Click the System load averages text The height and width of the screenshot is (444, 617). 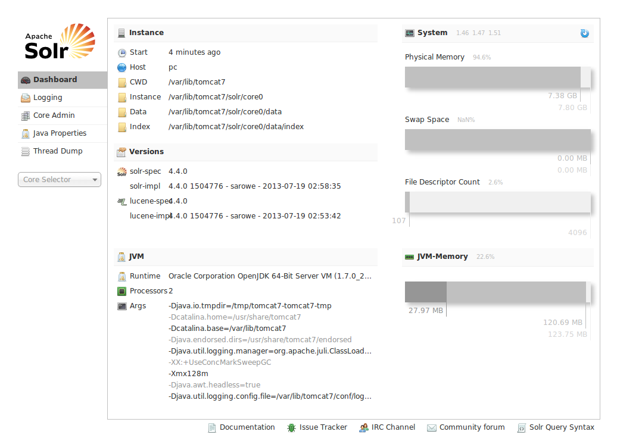tap(478, 33)
